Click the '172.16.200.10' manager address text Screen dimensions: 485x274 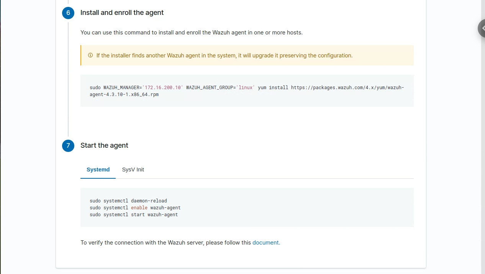(162, 88)
